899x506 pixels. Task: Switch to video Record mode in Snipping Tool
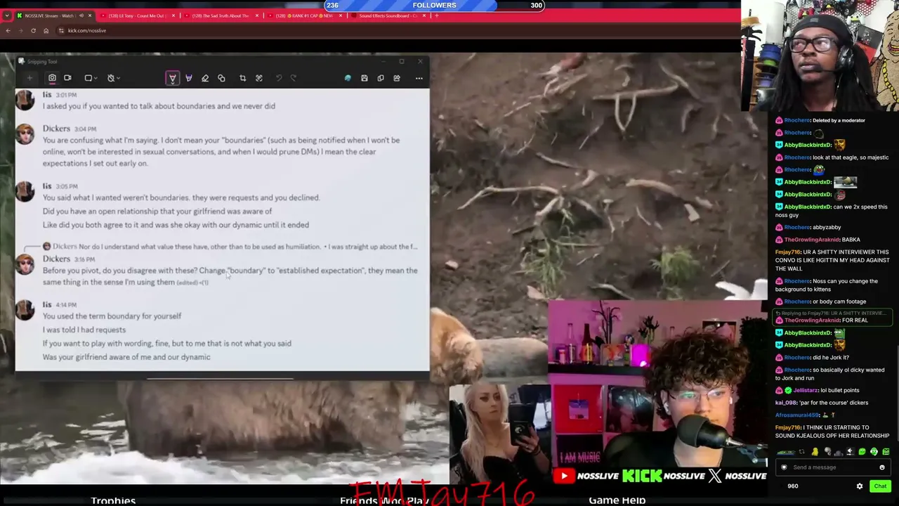pos(67,78)
